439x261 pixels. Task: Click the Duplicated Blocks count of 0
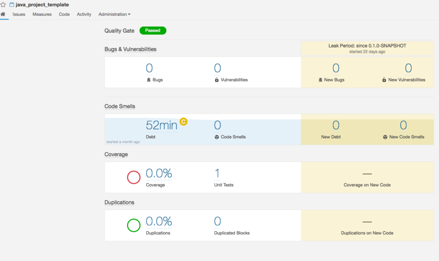pos(217,221)
